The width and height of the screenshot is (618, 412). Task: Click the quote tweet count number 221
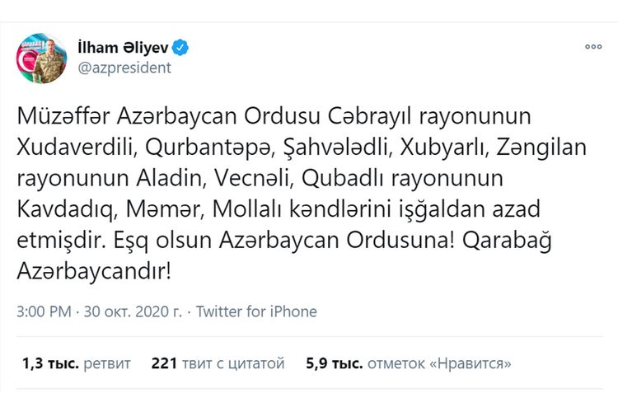coord(165,363)
